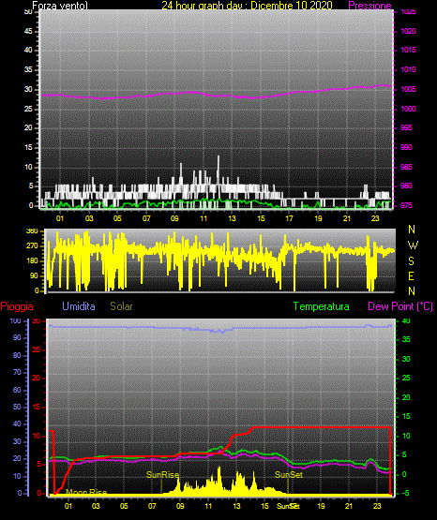Click hour 07 under the rain-temperature graph
Viewport: 437px width, 520px height.
coord(152,506)
